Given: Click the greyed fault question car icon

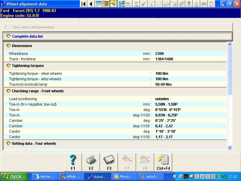Looking at the screenshot, I should (x=174, y=4).
